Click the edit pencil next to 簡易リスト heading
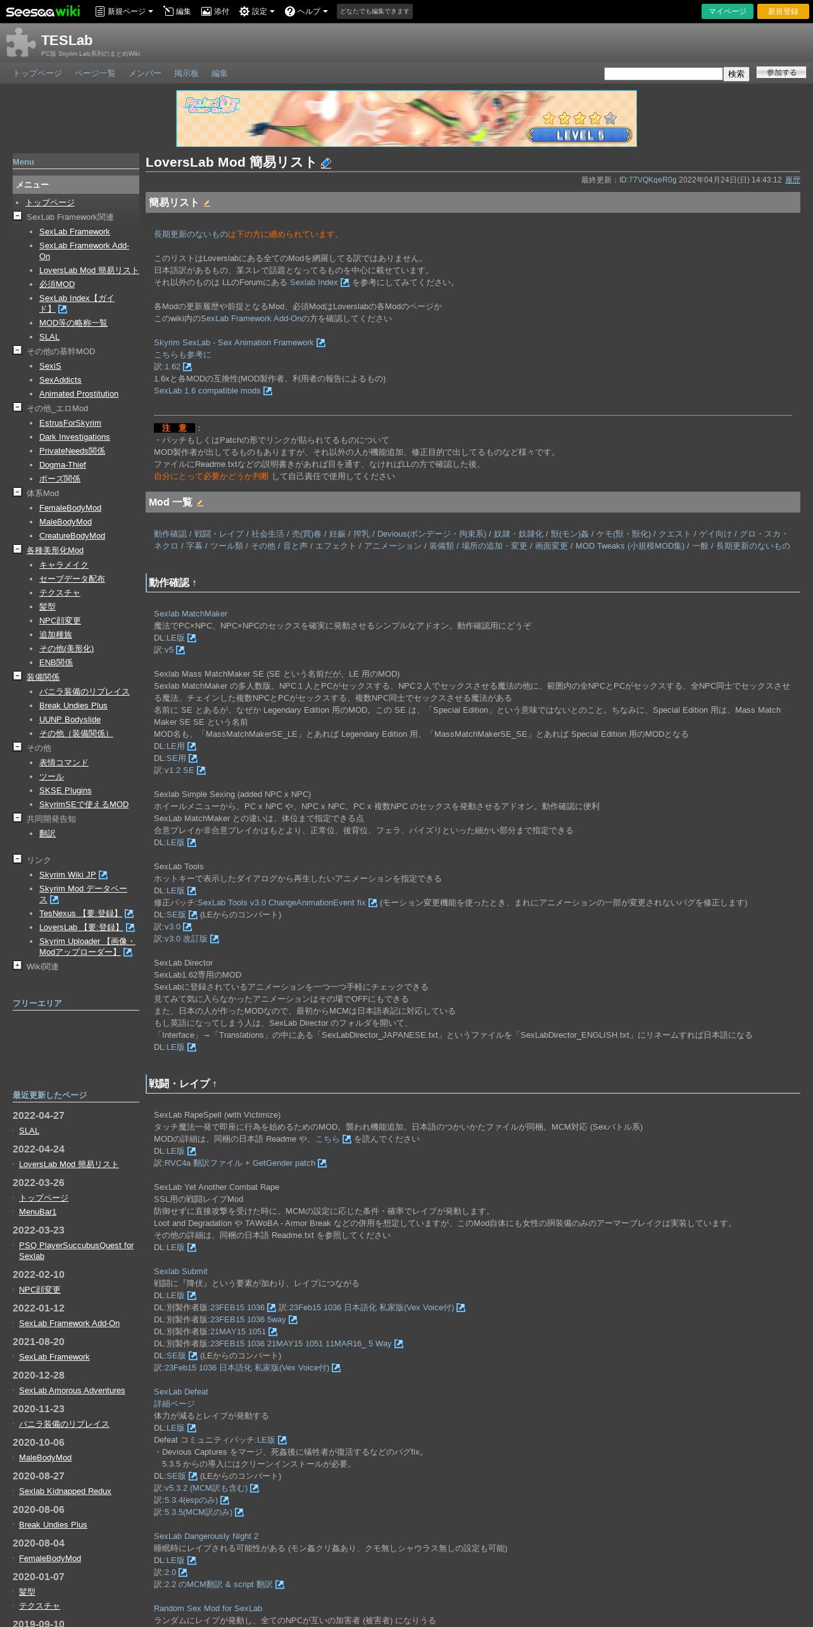The height and width of the screenshot is (1627, 813). click(x=206, y=203)
